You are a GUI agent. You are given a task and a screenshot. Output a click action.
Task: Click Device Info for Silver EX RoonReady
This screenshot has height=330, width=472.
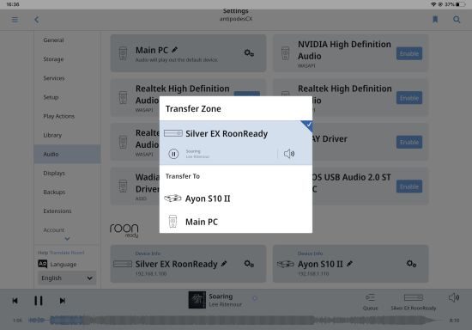(148, 254)
